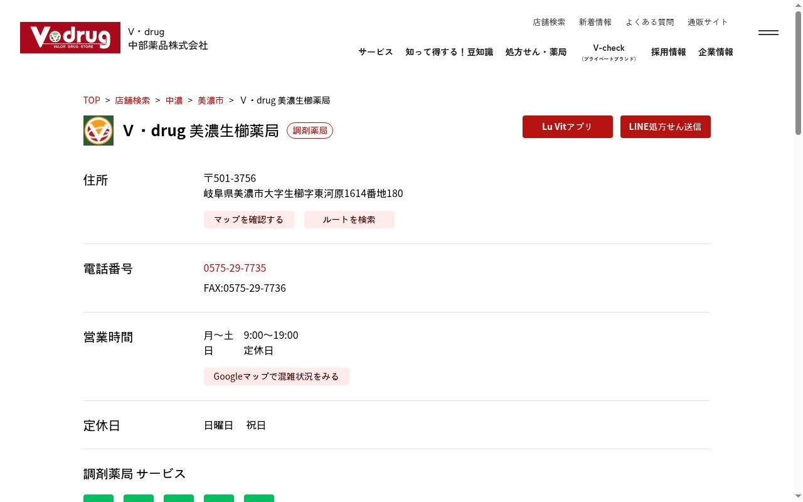This screenshot has width=803, height=502.
Task: Click the 調剤薬局 サービス heading
Action: tap(135, 474)
